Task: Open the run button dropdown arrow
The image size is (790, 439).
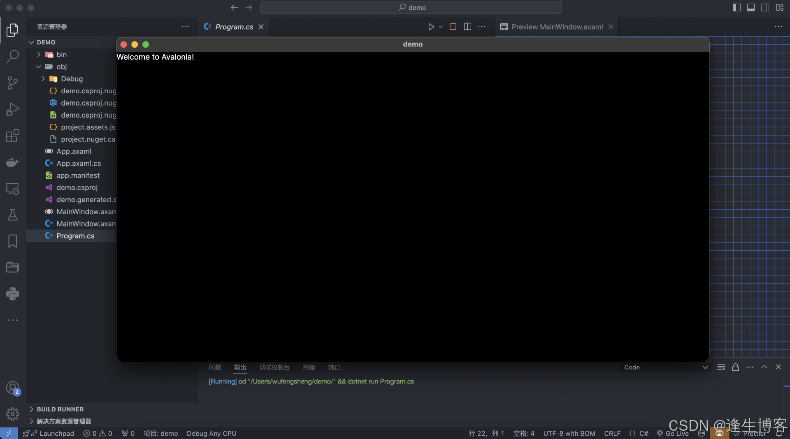Action: click(x=440, y=27)
